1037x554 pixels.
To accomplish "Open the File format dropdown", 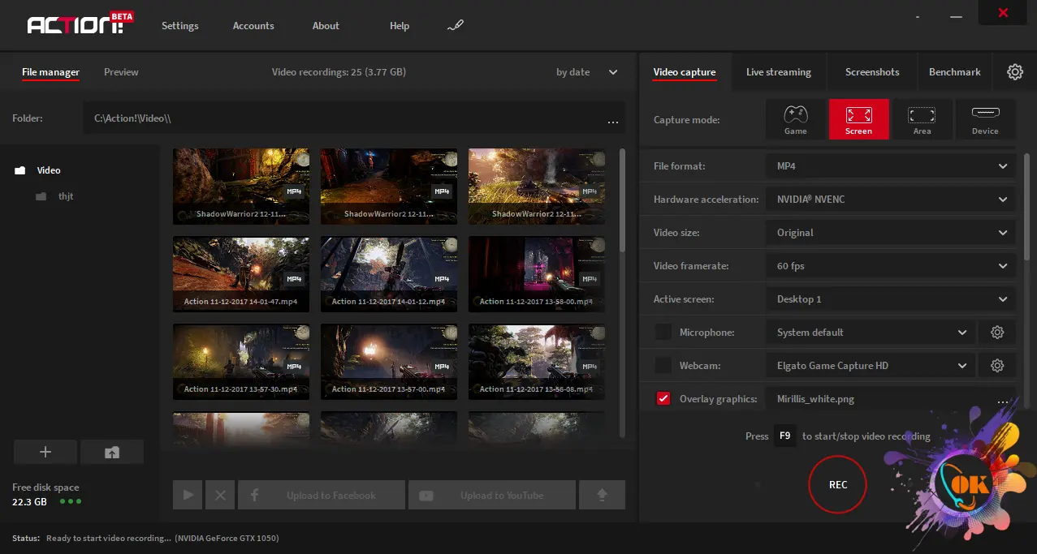I will coord(890,166).
